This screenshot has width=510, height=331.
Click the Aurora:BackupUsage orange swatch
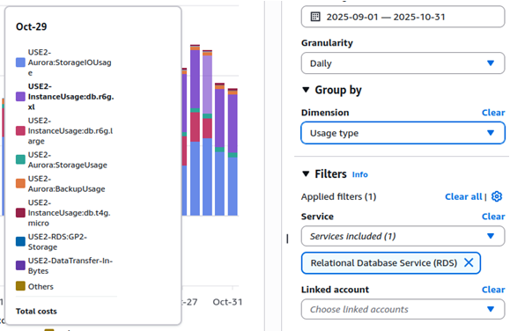(20, 183)
